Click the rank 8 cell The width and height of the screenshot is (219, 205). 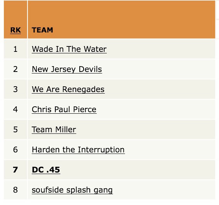click(15, 190)
